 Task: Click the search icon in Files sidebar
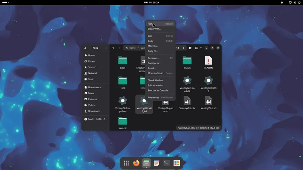85,48
